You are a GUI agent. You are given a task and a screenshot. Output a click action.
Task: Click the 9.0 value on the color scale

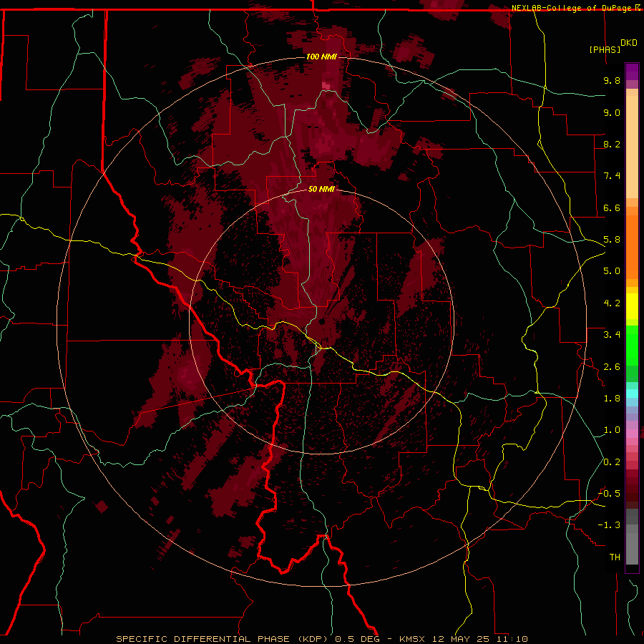point(612,112)
